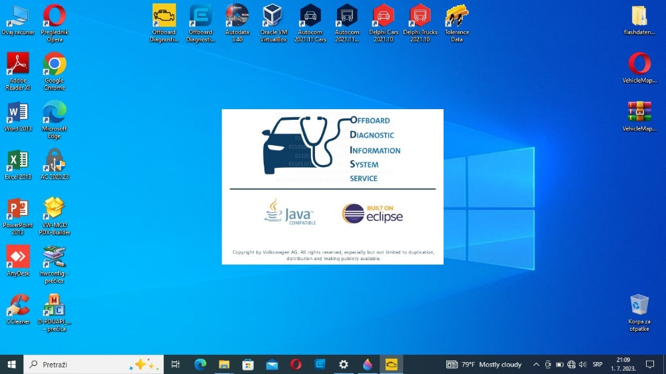Screen dimensions: 666x374
Task: Select the Microsoft Edge desktop shortcut
Action: pyautogui.click(x=55, y=120)
